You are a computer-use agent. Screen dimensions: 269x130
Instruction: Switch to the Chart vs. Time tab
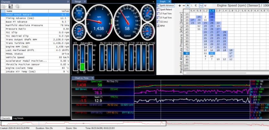coord(81,78)
